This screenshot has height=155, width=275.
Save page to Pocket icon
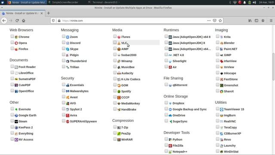point(214,21)
